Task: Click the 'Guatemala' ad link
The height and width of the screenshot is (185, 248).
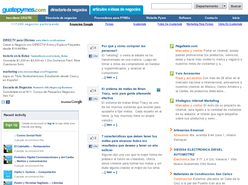Action: 140,24
